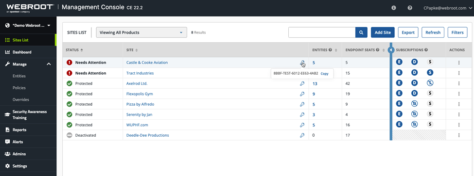Sort by Endpoint Seats column arrows
This screenshot has height=176, width=474.
(384, 50)
